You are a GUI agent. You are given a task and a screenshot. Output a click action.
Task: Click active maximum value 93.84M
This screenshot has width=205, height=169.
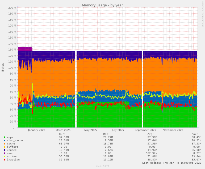pos(196,156)
